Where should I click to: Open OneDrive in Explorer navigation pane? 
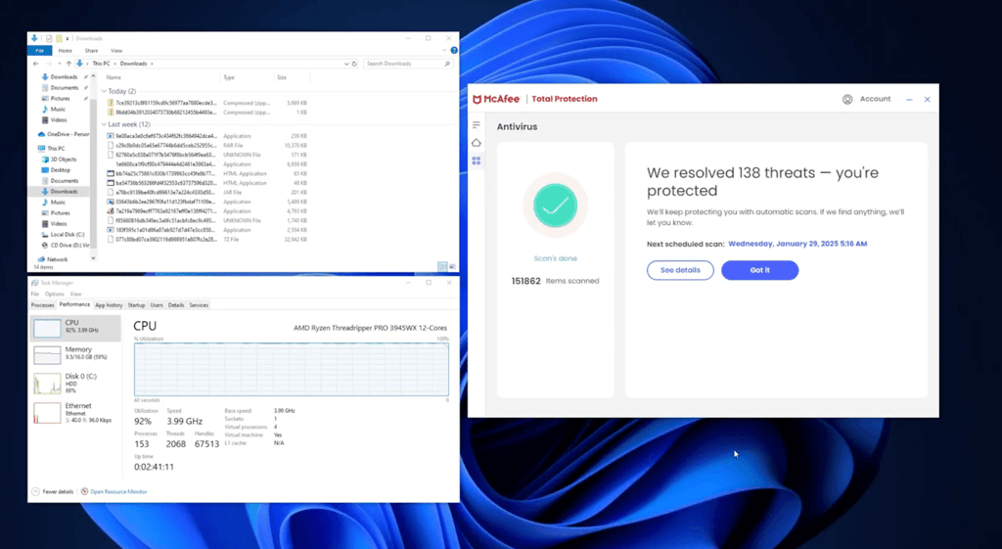[x=64, y=134]
